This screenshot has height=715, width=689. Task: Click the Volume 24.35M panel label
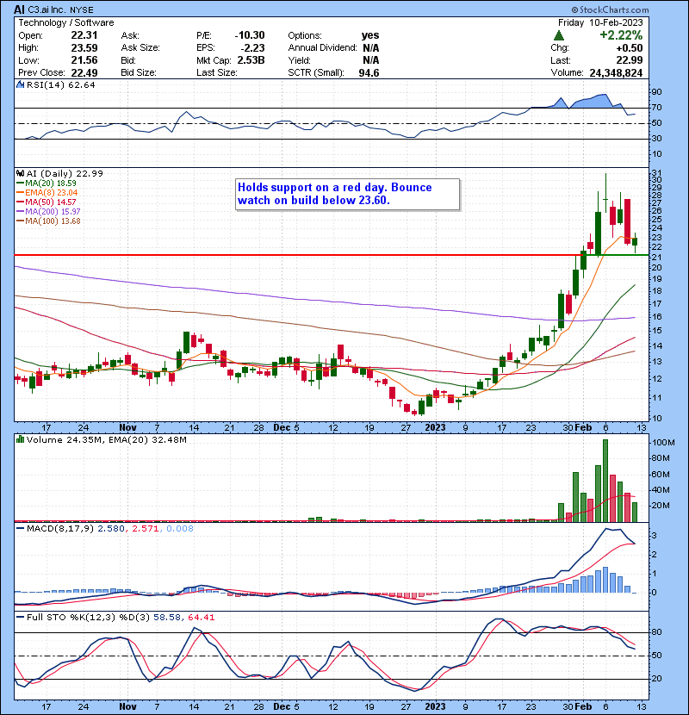click(64, 440)
